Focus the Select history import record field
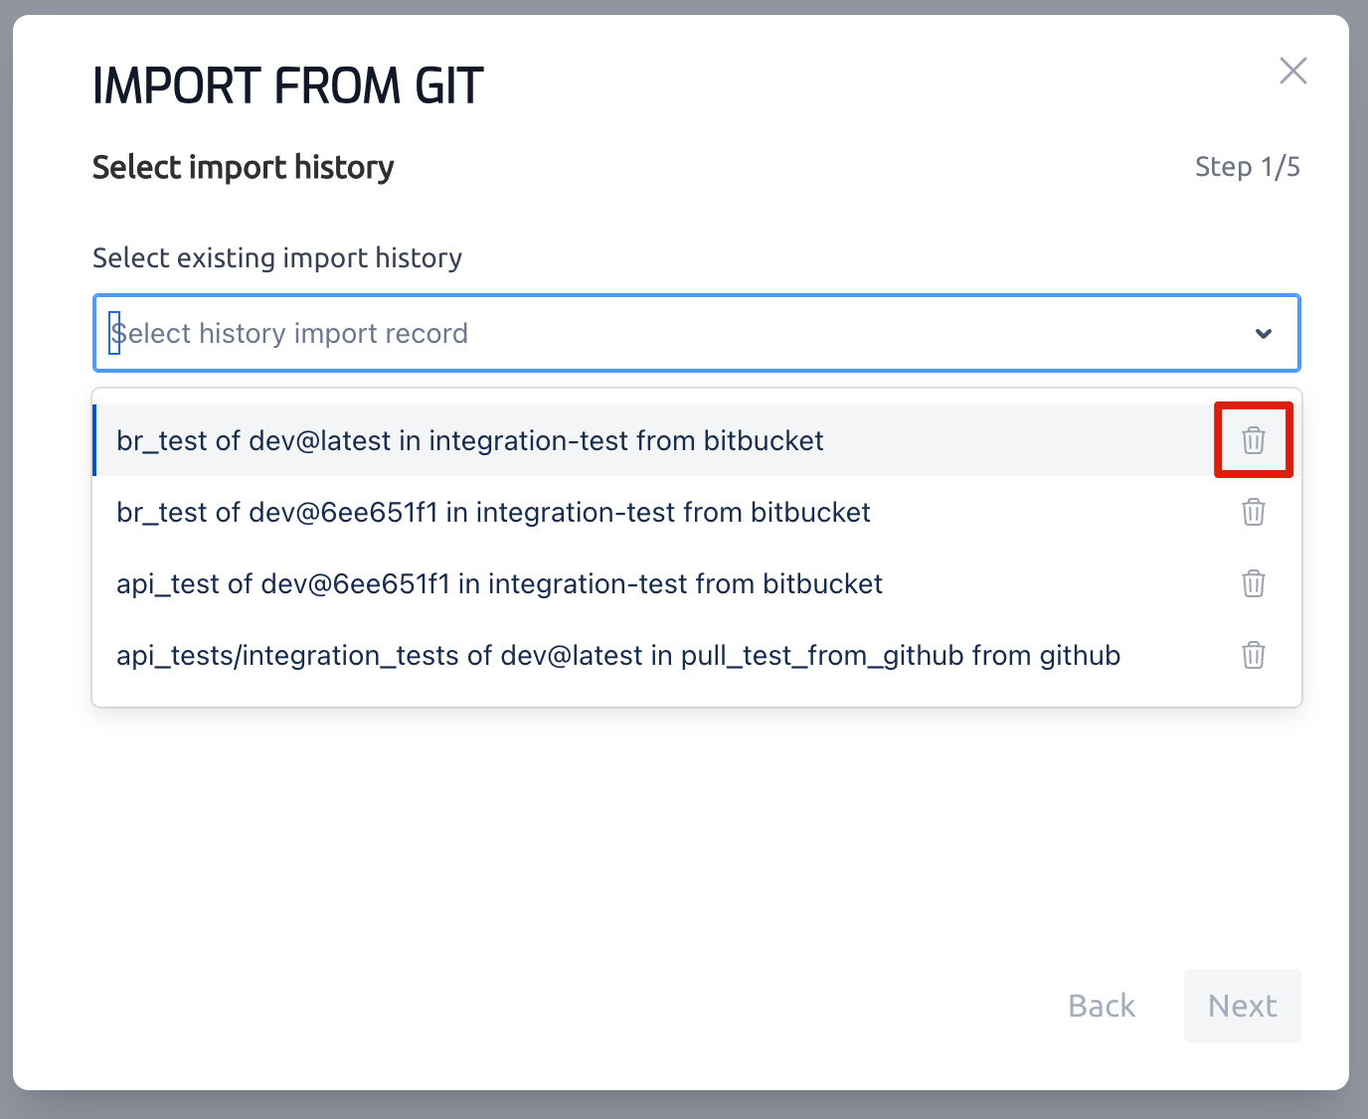Screen dimensions: 1368x1119 point(597,333)
